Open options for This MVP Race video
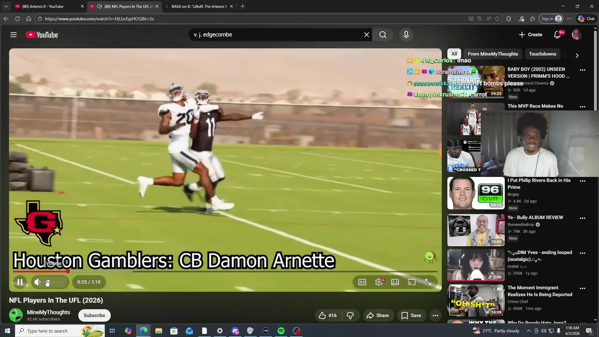 [x=583, y=107]
